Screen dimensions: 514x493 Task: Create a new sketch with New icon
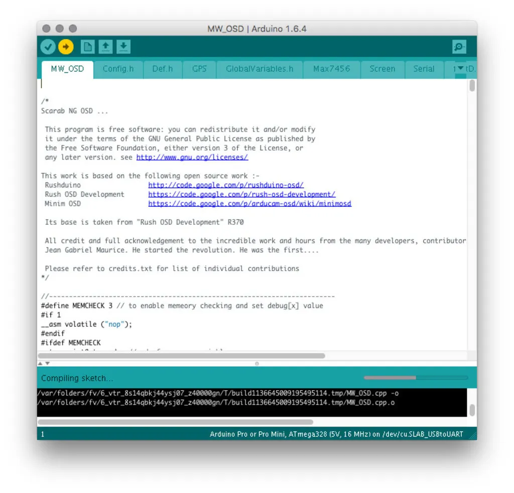point(87,47)
